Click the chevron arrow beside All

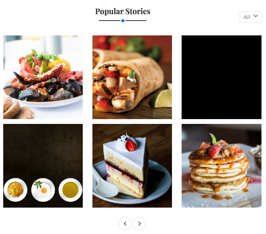(x=255, y=16)
